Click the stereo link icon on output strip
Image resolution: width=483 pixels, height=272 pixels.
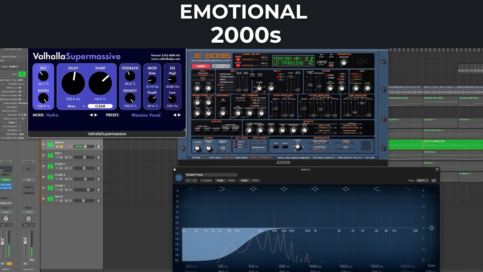coord(28,180)
